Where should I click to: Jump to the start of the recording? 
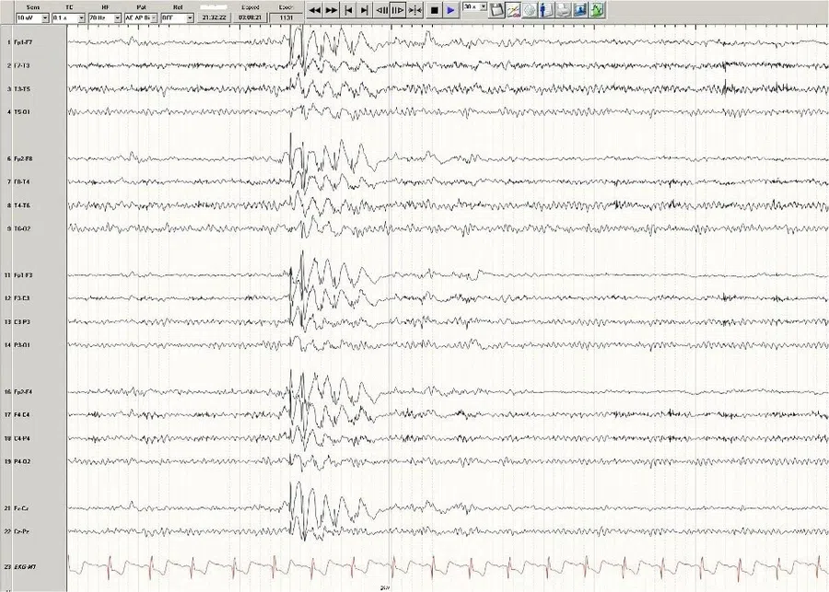click(348, 10)
